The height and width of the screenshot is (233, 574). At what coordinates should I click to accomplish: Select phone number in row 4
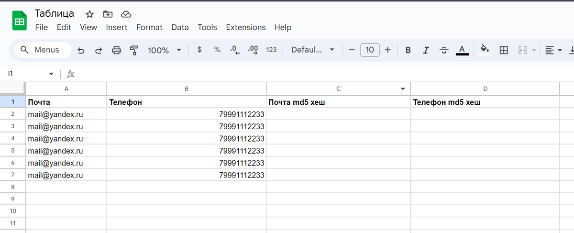[x=187, y=139]
